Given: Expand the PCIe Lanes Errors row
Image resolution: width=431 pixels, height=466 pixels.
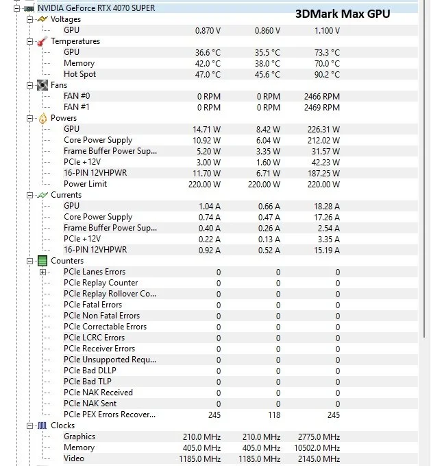Looking at the screenshot, I should coord(42,272).
